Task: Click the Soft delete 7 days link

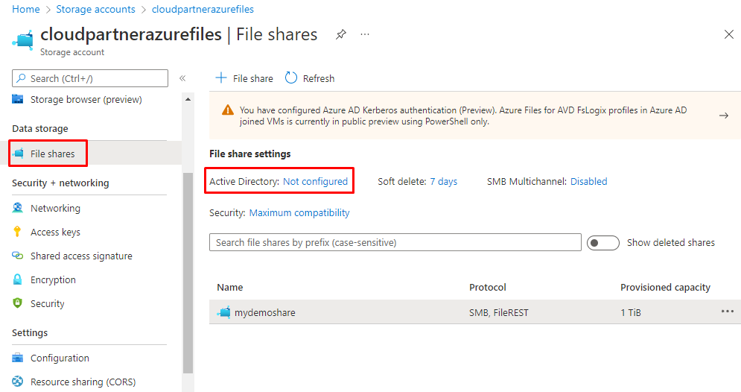Action: [x=443, y=181]
